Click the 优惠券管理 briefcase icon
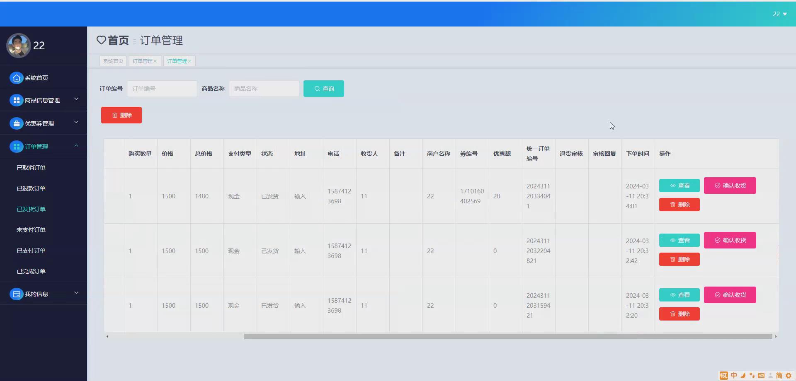This screenshot has height=381, width=796. (16, 123)
